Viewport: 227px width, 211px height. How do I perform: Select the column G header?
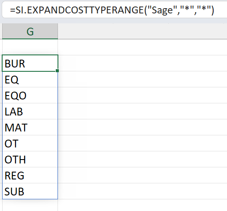tap(30, 31)
